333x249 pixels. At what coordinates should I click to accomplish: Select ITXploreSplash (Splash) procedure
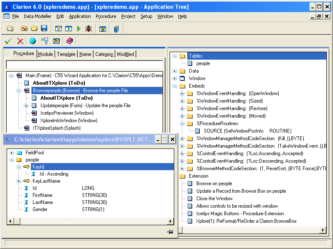pos(57,128)
